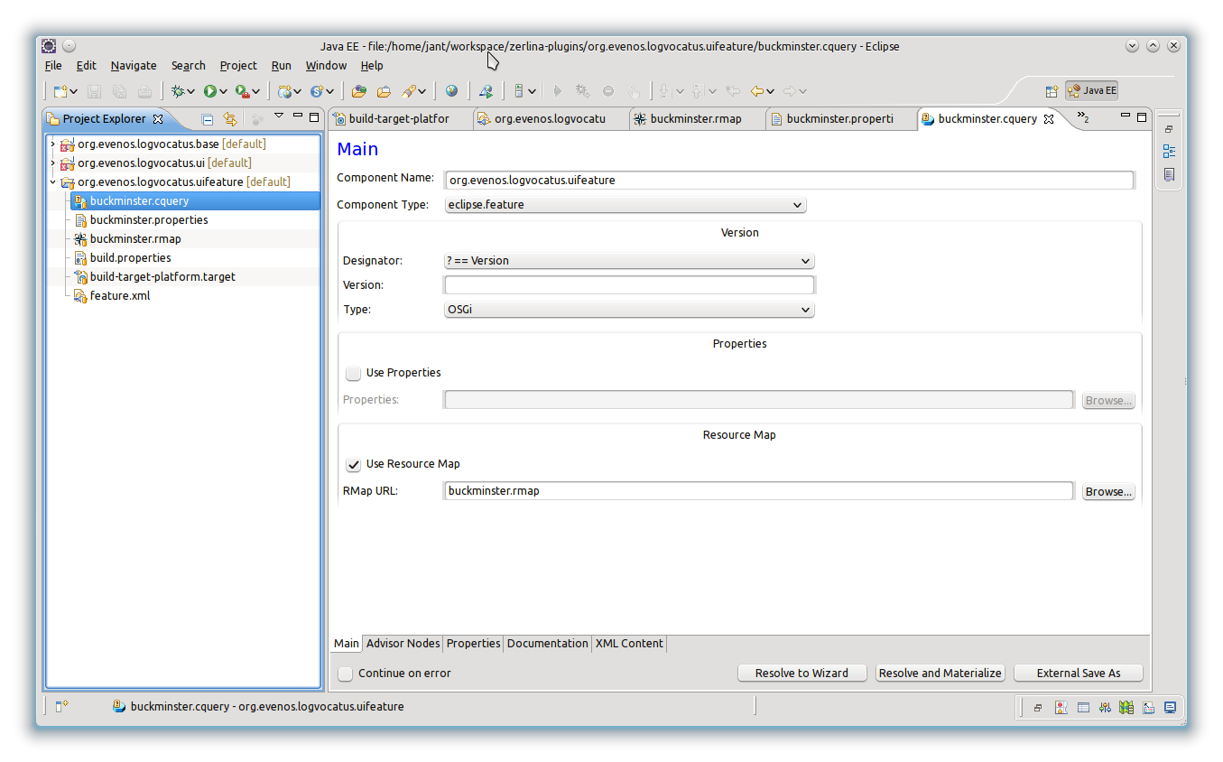Switch to the Advisor Nodes tab

403,644
